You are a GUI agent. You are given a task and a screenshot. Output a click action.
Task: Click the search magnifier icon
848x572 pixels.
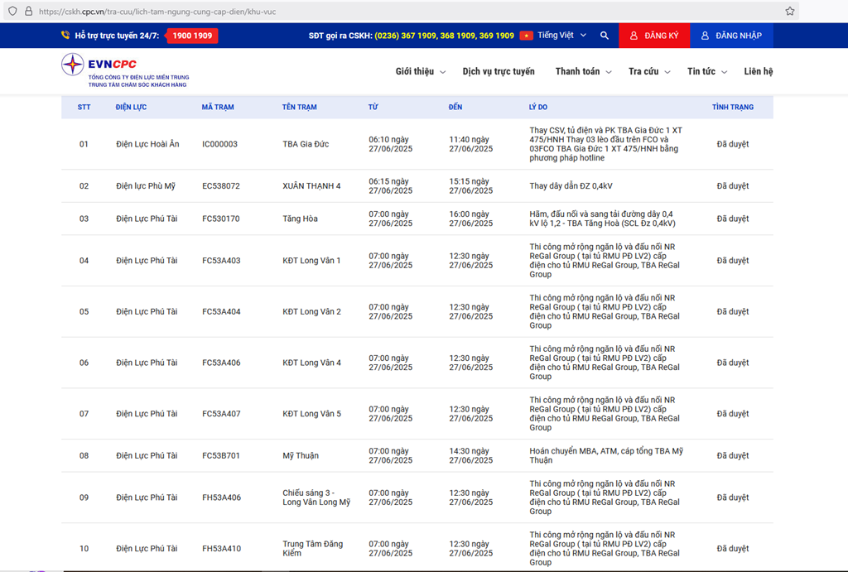pos(604,36)
